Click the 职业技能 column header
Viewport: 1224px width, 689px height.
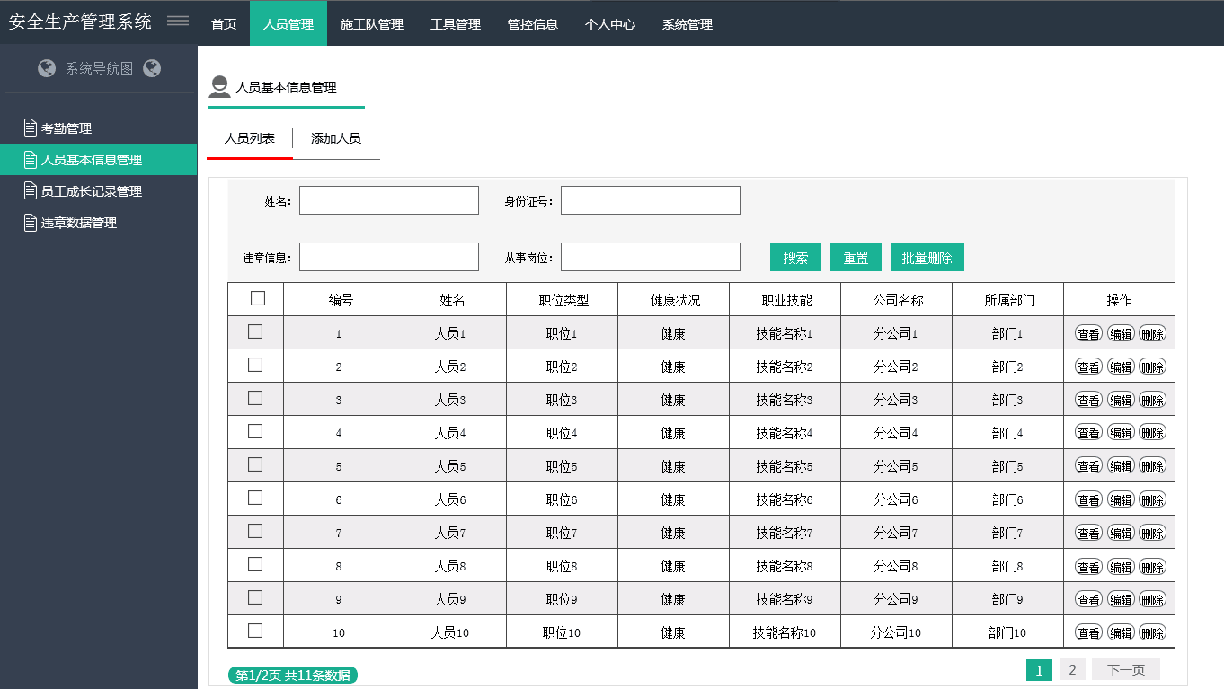pyautogui.click(x=786, y=300)
